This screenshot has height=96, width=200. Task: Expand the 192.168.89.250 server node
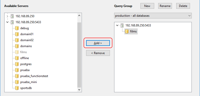[8, 16]
